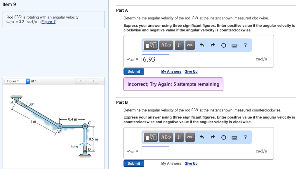Submit the Part A answer
The width and height of the screenshot is (299, 169).
(x=134, y=71)
